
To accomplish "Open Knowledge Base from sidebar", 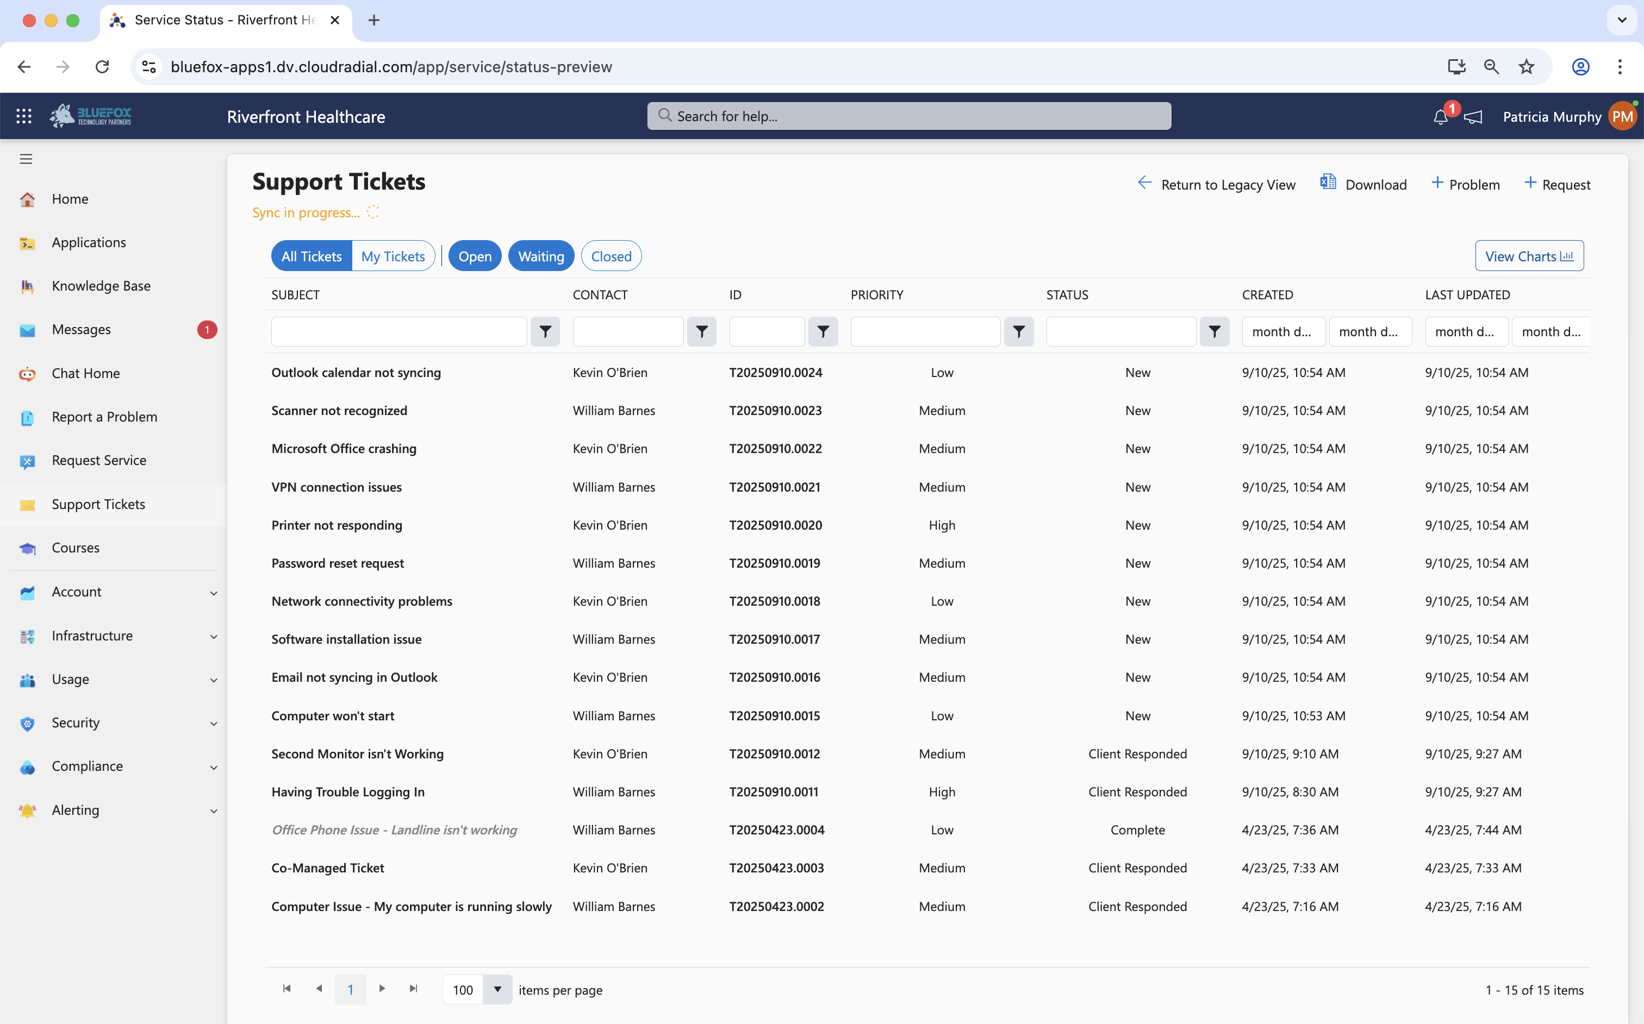I will 101,286.
